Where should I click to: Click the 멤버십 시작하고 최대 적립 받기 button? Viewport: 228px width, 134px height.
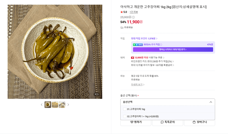point(173,50)
